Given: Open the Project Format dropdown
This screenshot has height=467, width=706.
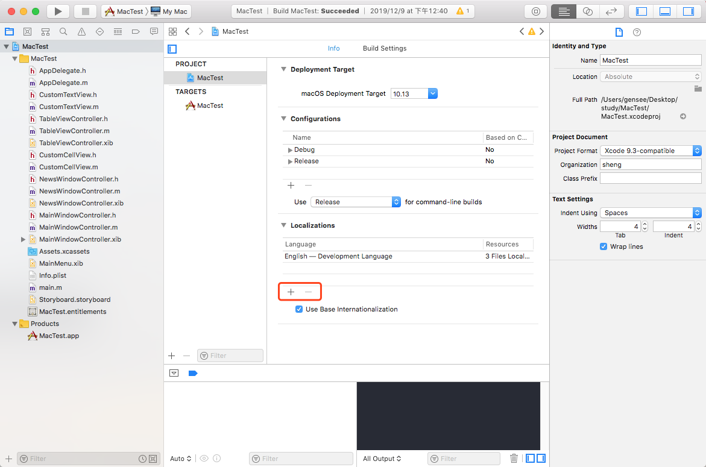Looking at the screenshot, I should click(651, 151).
